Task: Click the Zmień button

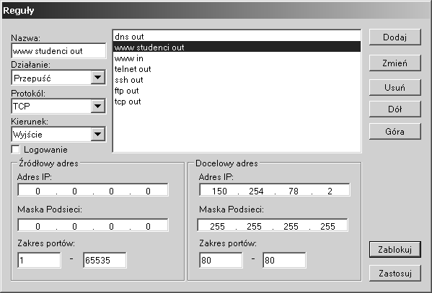Action: 394,63
